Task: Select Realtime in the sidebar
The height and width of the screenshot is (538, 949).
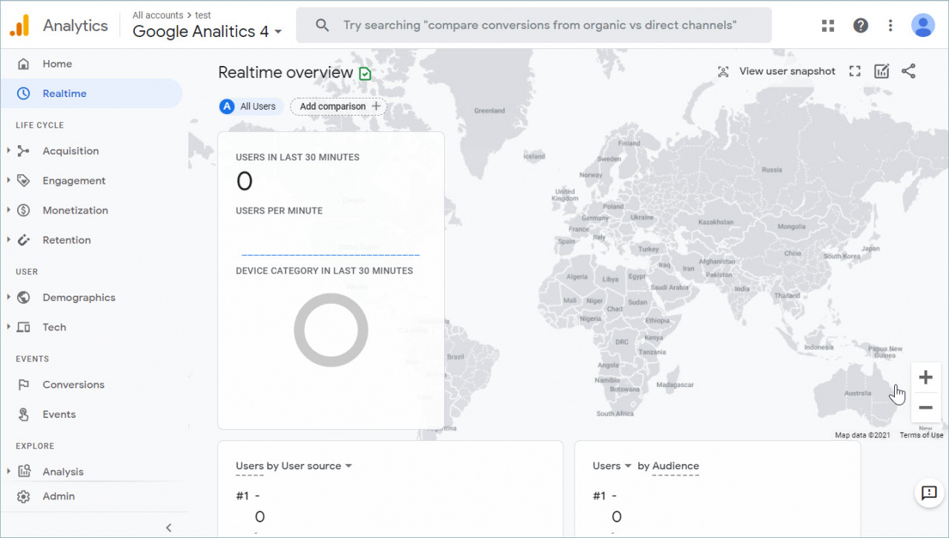Action: 65,93
